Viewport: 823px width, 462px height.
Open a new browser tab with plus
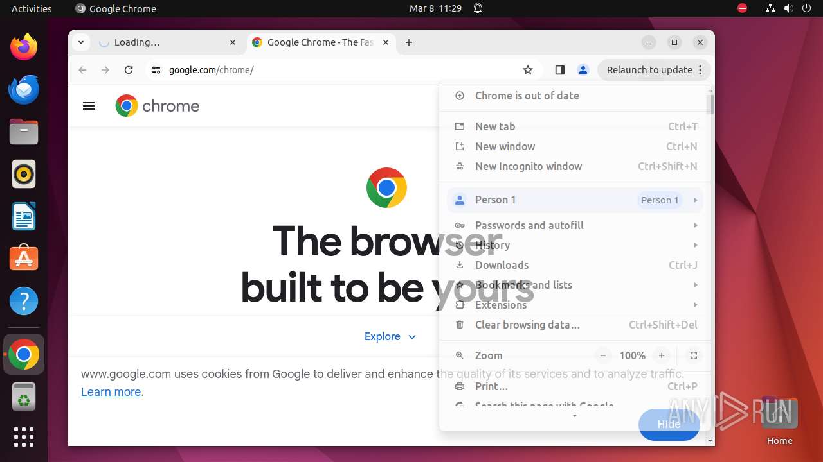coord(409,42)
